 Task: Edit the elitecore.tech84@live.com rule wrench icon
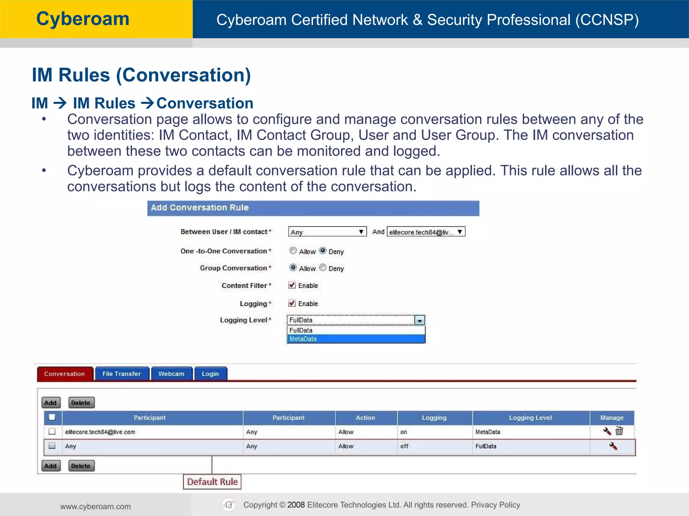[607, 431]
